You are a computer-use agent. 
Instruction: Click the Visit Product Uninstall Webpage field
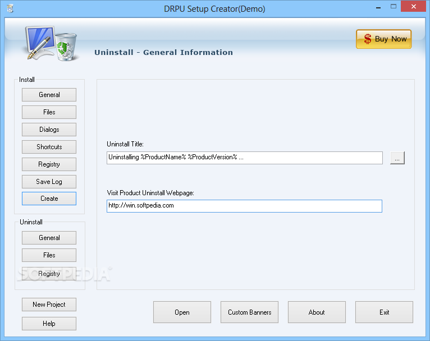pyautogui.click(x=244, y=206)
